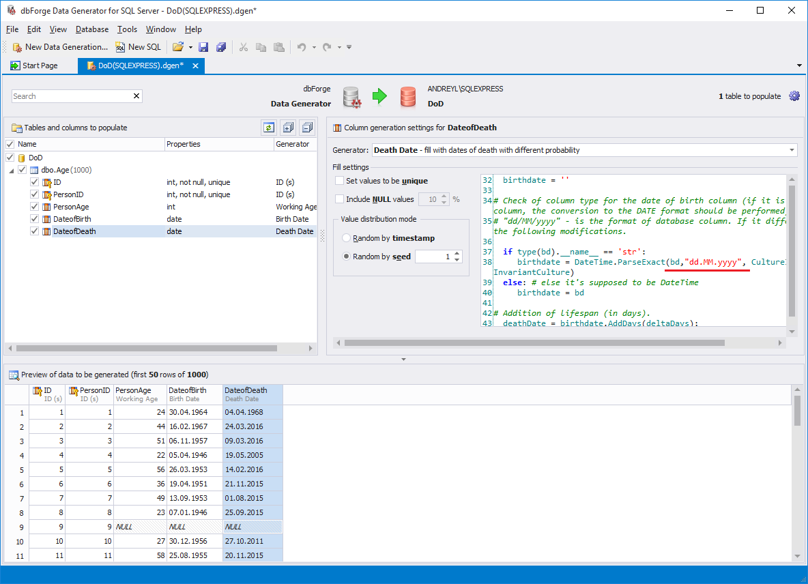The image size is (808, 584).
Task: Click the New Data Generation toolbar button
Action: (x=60, y=47)
